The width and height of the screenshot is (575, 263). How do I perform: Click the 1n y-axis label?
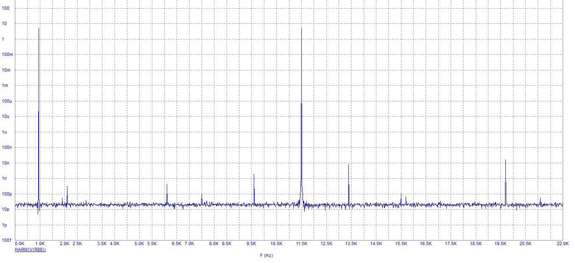(5, 179)
